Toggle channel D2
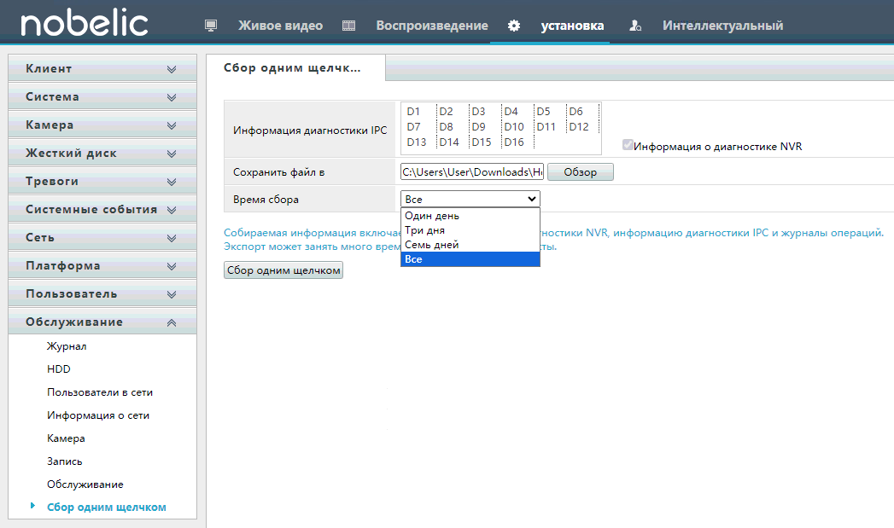 446,112
